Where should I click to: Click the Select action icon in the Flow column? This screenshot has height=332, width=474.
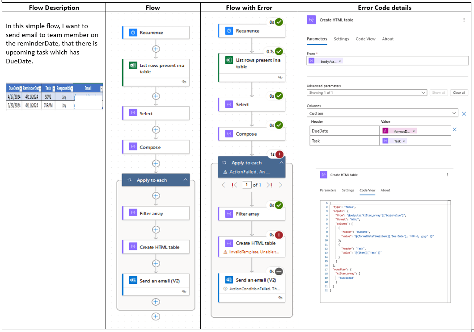click(x=133, y=113)
